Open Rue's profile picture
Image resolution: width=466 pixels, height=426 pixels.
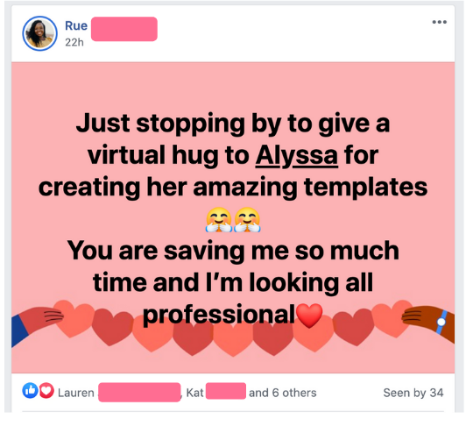pyautogui.click(x=39, y=33)
